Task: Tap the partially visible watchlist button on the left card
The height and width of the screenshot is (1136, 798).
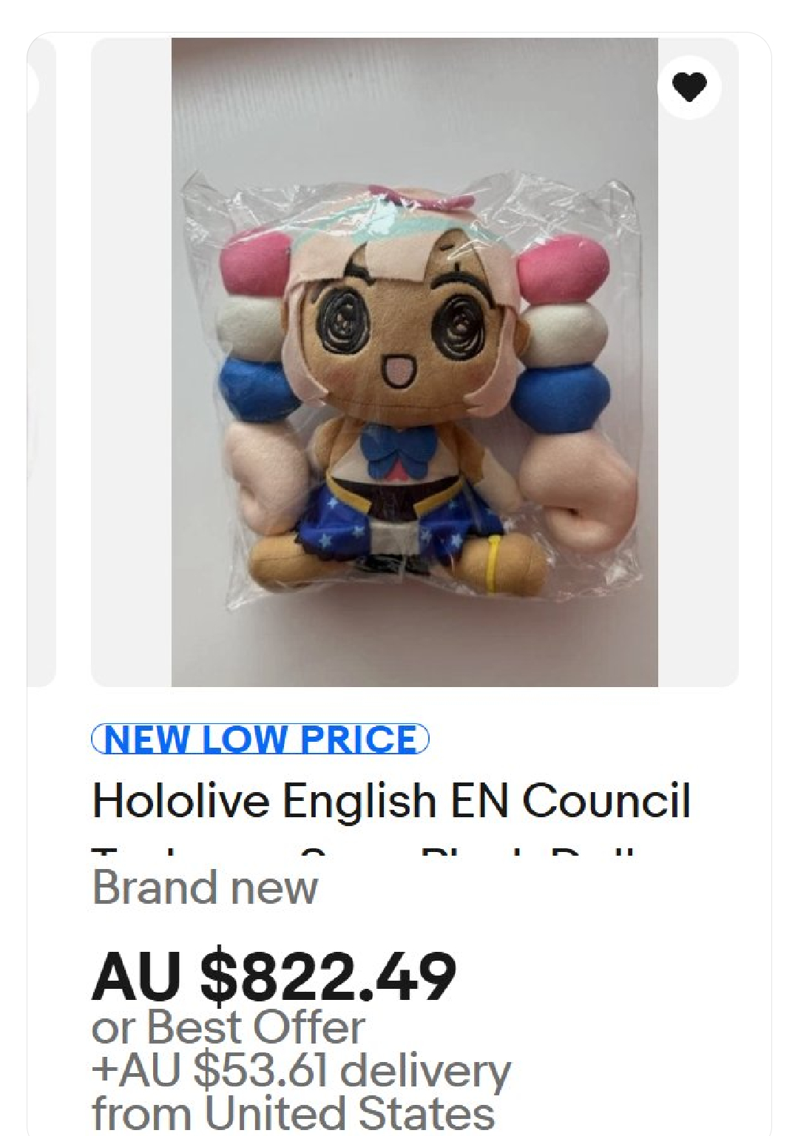Action: [32, 87]
